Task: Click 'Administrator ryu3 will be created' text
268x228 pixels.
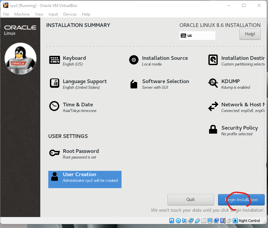Action: pyautogui.click(x=90, y=180)
